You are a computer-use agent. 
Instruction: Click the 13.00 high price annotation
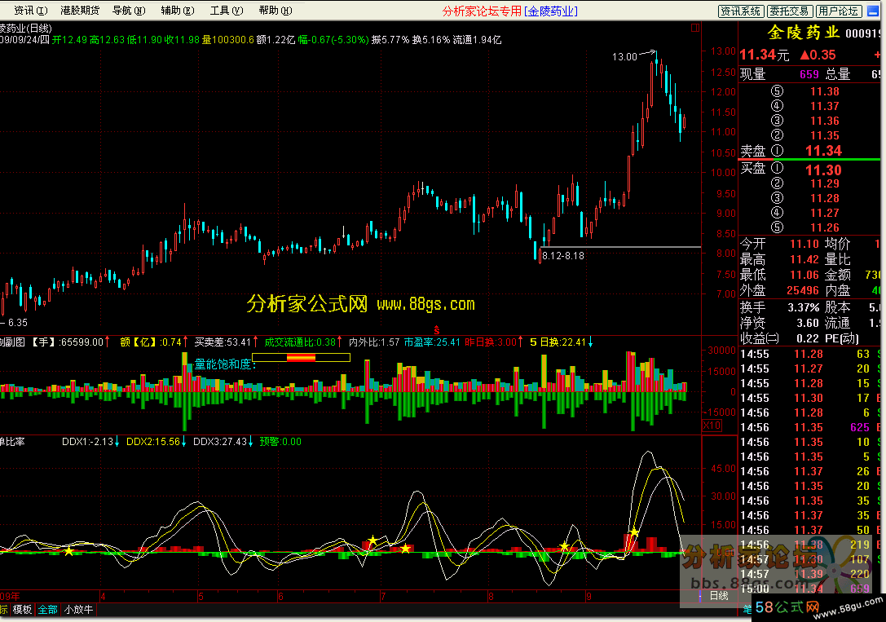[x=624, y=56]
